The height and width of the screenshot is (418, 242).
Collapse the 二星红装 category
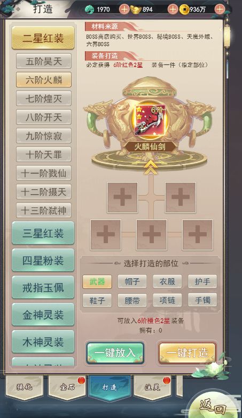(43, 38)
